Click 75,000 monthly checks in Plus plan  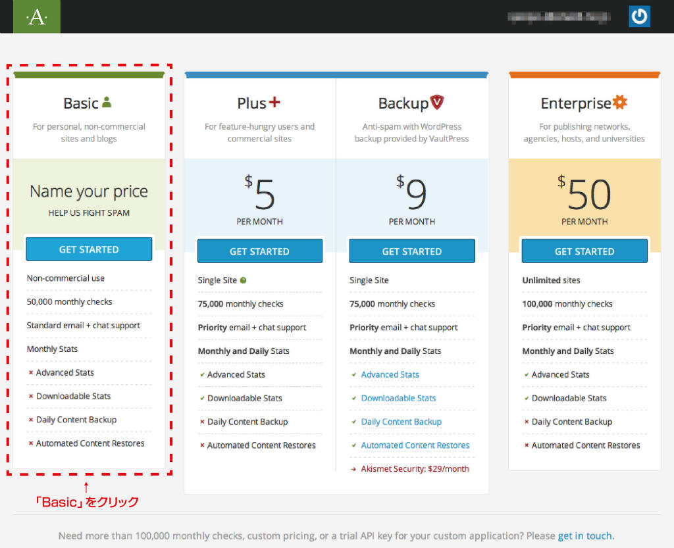pyautogui.click(x=240, y=304)
